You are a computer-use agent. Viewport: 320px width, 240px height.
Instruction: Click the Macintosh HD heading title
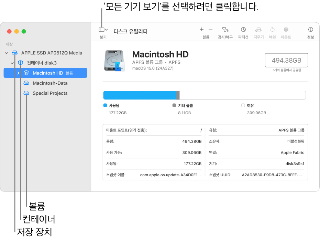(x=160, y=54)
